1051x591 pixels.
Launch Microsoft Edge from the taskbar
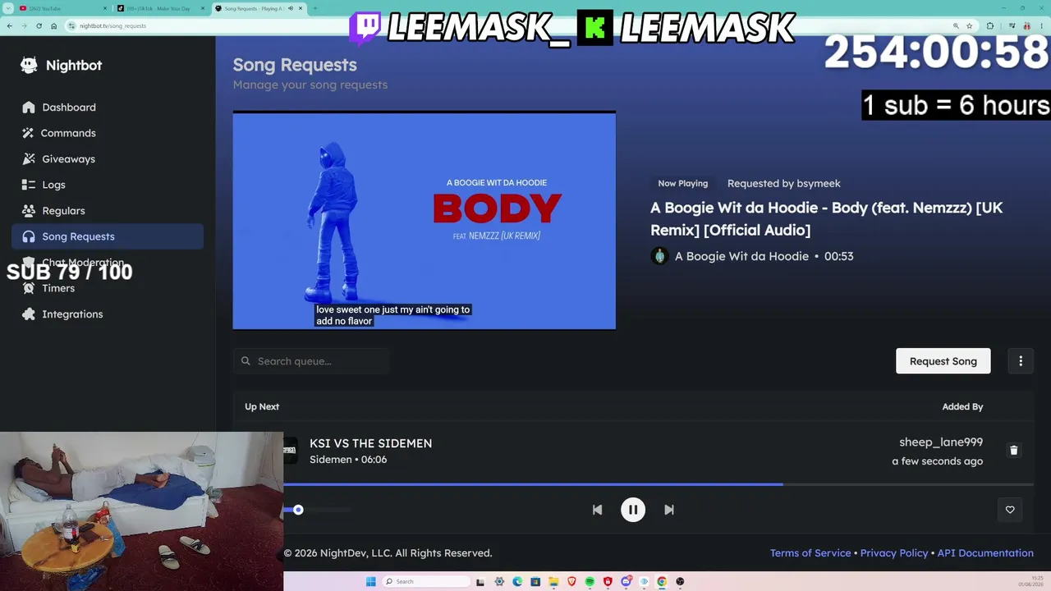click(x=517, y=582)
